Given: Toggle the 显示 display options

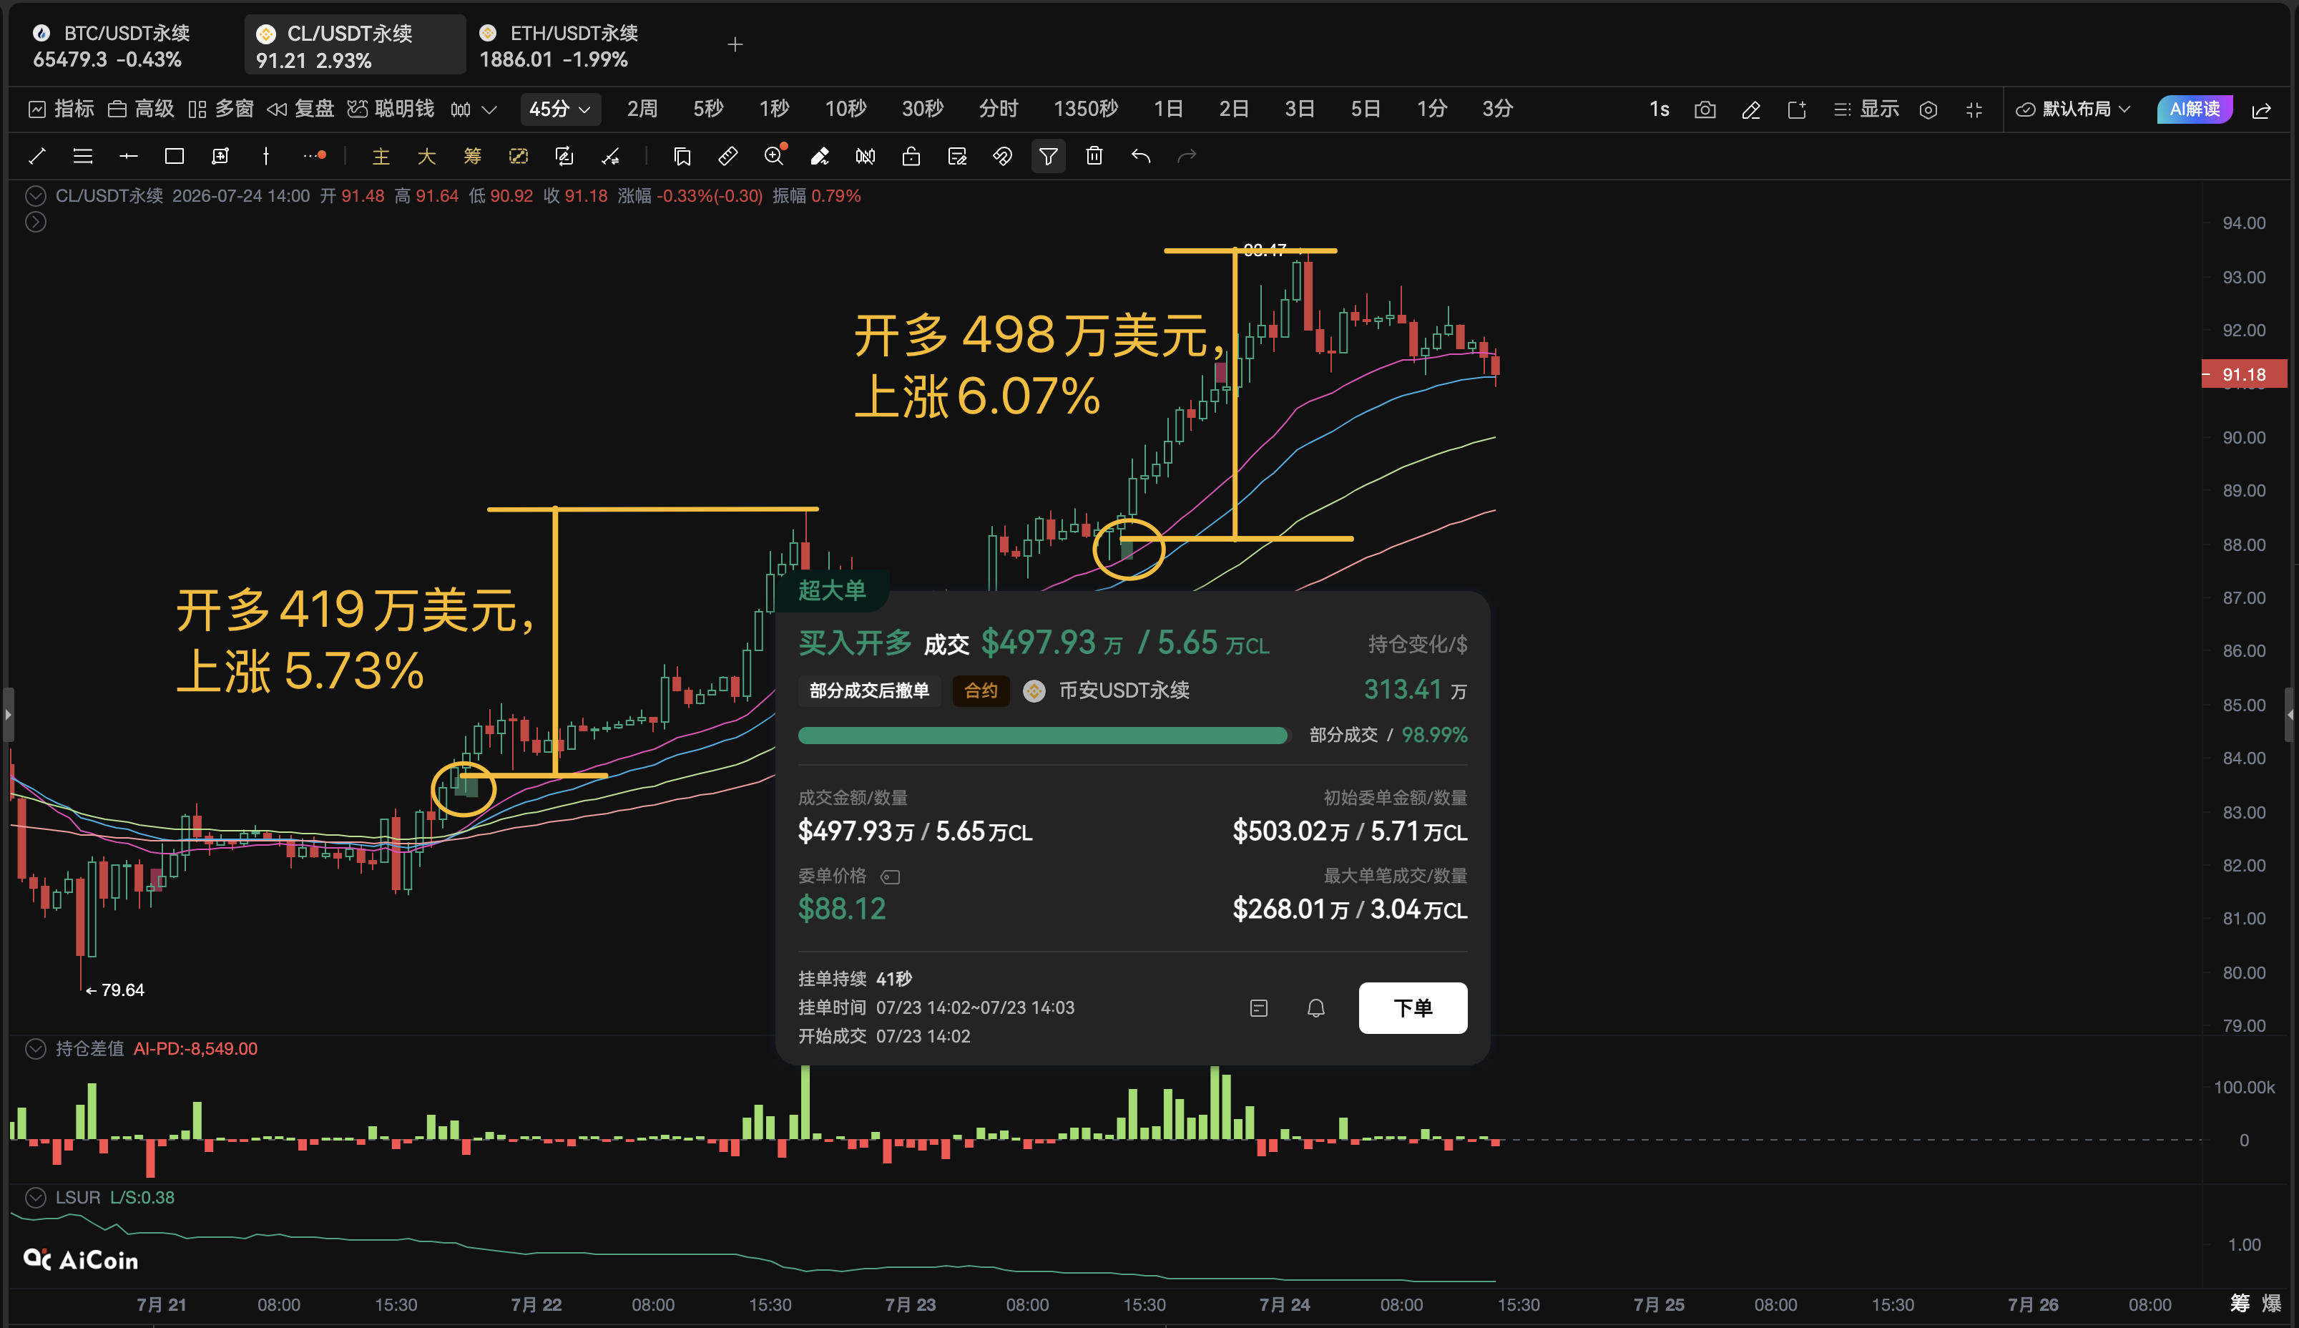Looking at the screenshot, I should [x=1866, y=109].
